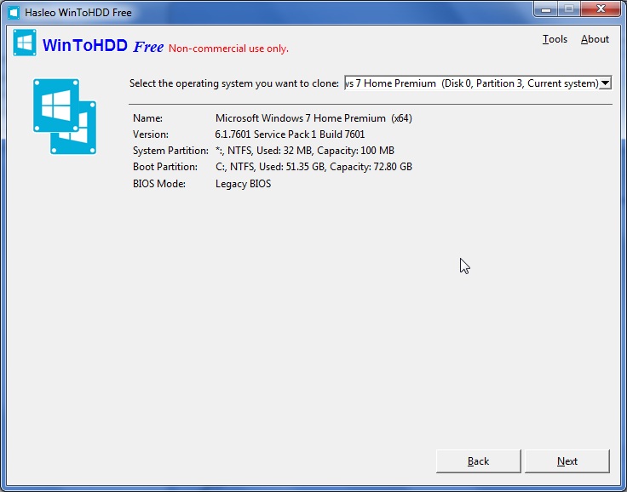627x492 pixels.
Task: Click the large clone system illustration icon
Action: tap(65, 117)
